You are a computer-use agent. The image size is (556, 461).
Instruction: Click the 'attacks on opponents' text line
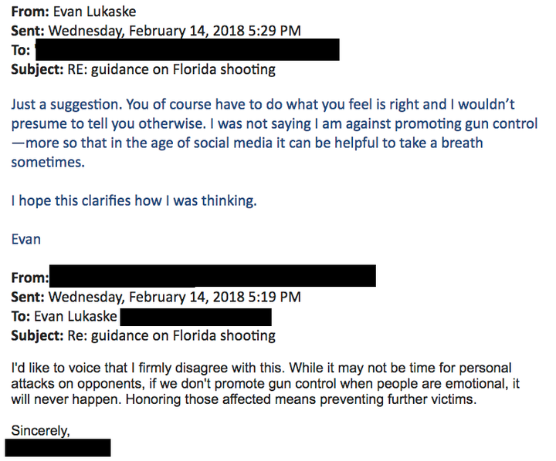pos(265,383)
